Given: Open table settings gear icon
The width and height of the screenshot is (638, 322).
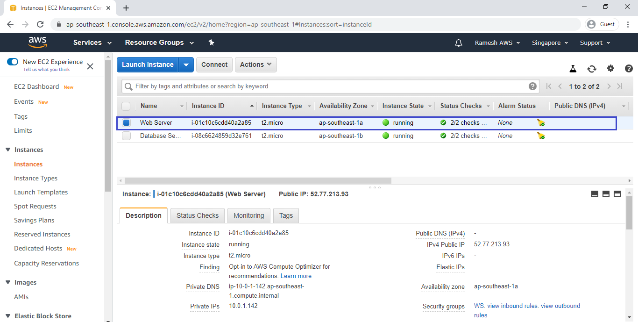Looking at the screenshot, I should (x=610, y=69).
